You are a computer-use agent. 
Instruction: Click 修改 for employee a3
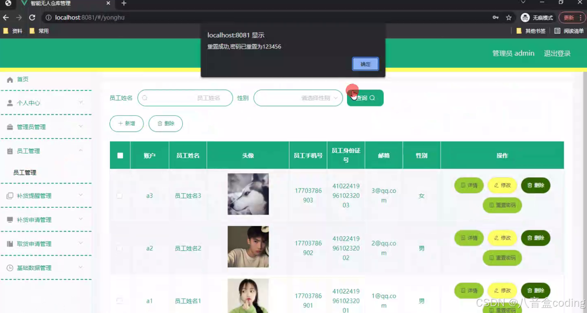(502, 185)
